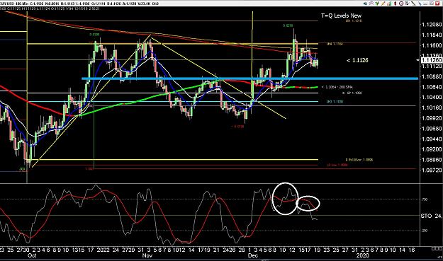Select the black diagonal line tool
The height and width of the screenshot is (261, 443).
[x=413, y=4]
